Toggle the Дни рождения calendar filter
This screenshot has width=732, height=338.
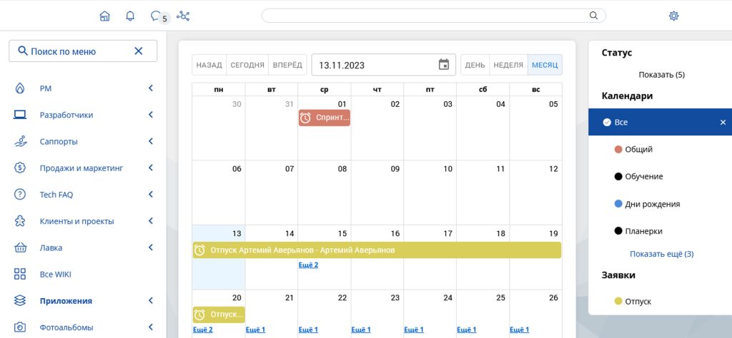(x=652, y=204)
